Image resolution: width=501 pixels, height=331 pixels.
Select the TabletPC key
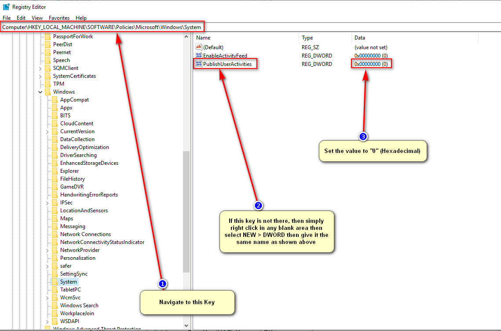point(71,290)
